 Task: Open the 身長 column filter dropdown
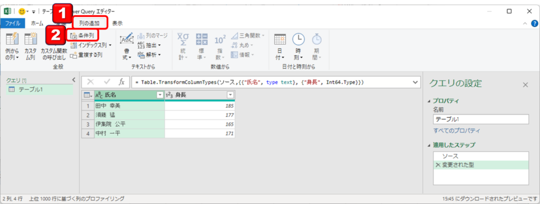[230, 96]
